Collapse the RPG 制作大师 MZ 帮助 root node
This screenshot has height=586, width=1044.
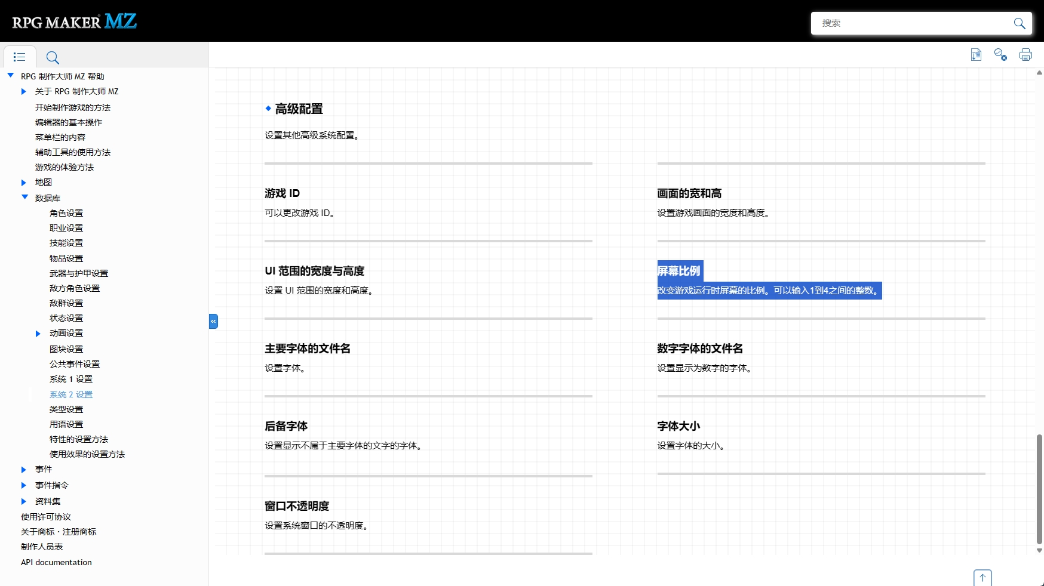pyautogui.click(x=10, y=75)
